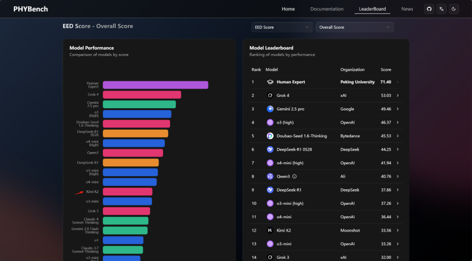The height and width of the screenshot is (261, 472).
Task: Click the purple Human Expert bar
Action: [x=155, y=85]
